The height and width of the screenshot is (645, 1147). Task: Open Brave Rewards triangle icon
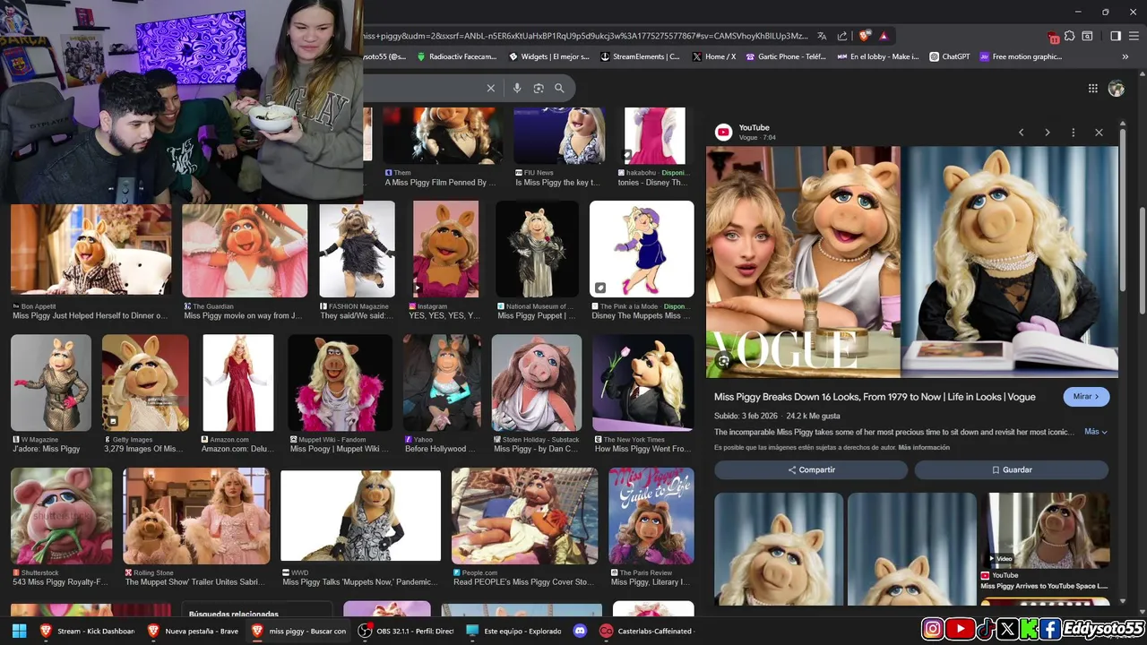click(884, 36)
